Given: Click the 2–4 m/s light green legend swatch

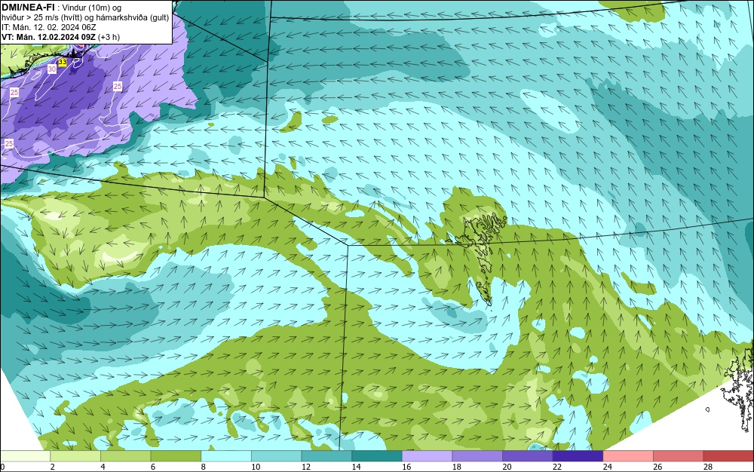Looking at the screenshot, I should (x=75, y=456).
